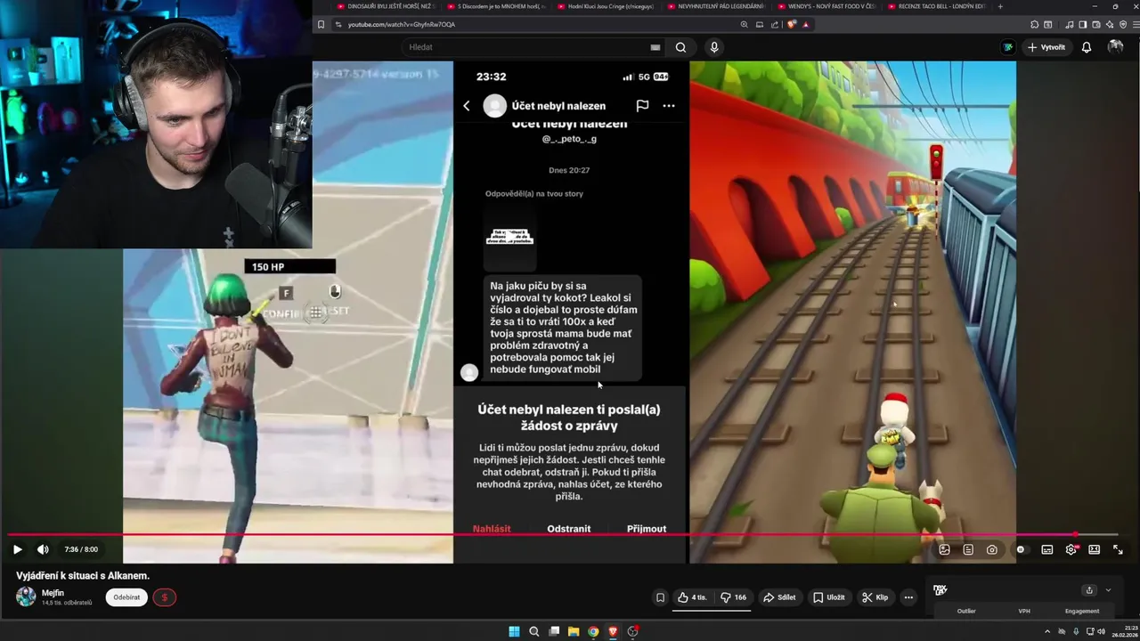Toggle subtitles with the captions icon
Image resolution: width=1140 pixels, height=641 pixels.
coord(1047,549)
